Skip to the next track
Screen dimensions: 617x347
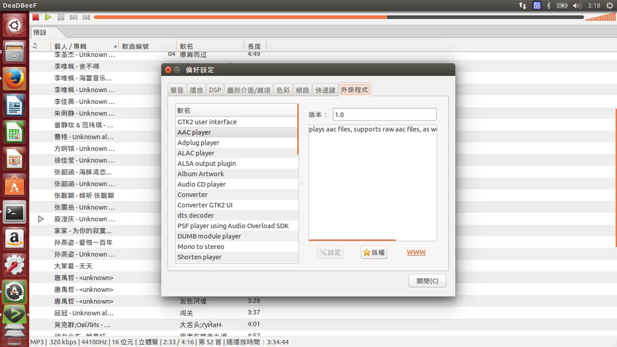(x=86, y=17)
